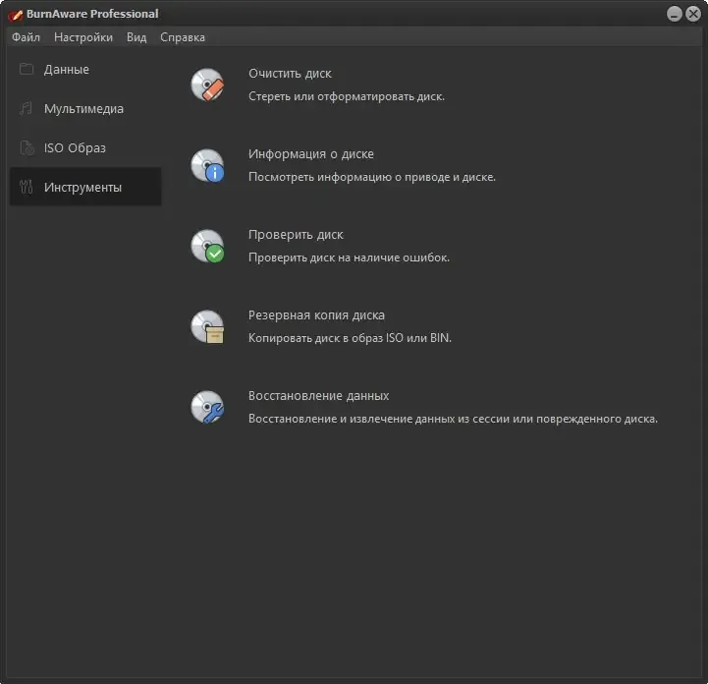Click the BurnAware app icon in title bar
The image size is (708, 684).
[x=16, y=15]
